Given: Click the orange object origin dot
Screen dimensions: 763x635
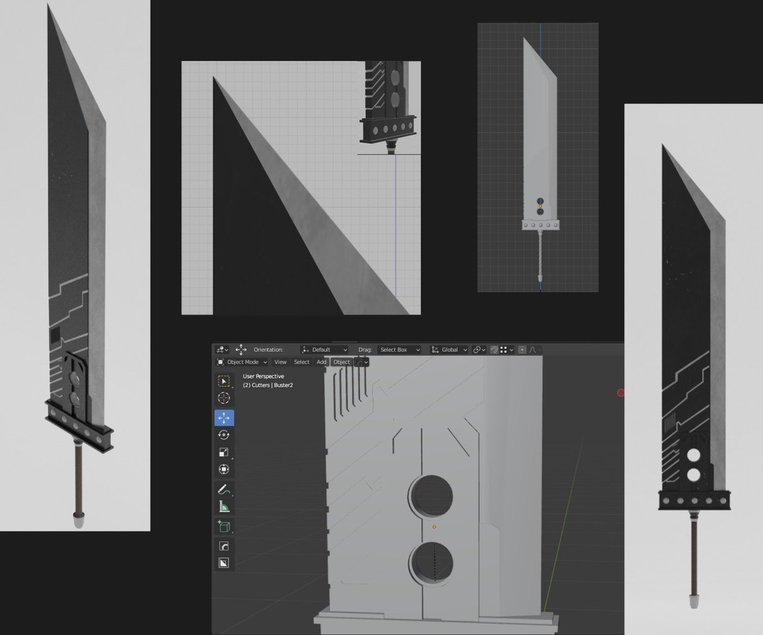Looking at the screenshot, I should tap(434, 527).
